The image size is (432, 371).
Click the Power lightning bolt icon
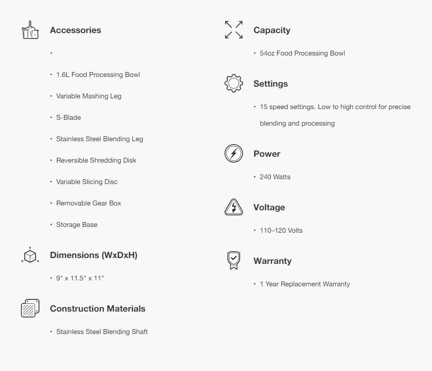tap(234, 153)
